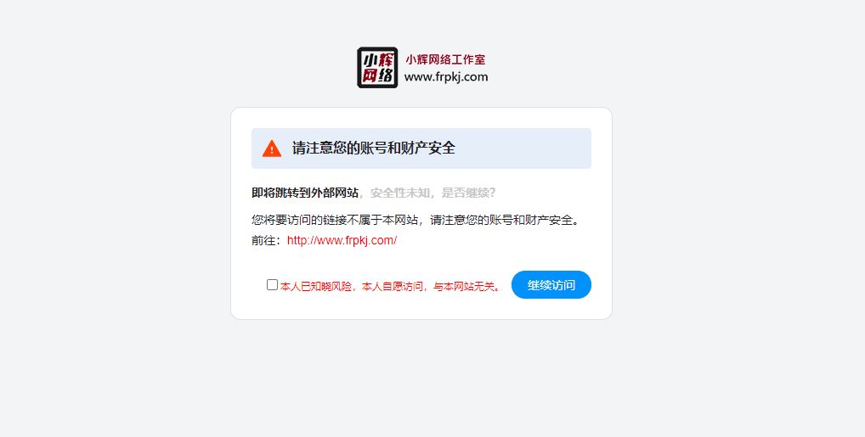Open the http://www.frpkj.com/ red link
This screenshot has height=437, width=865.
point(342,240)
